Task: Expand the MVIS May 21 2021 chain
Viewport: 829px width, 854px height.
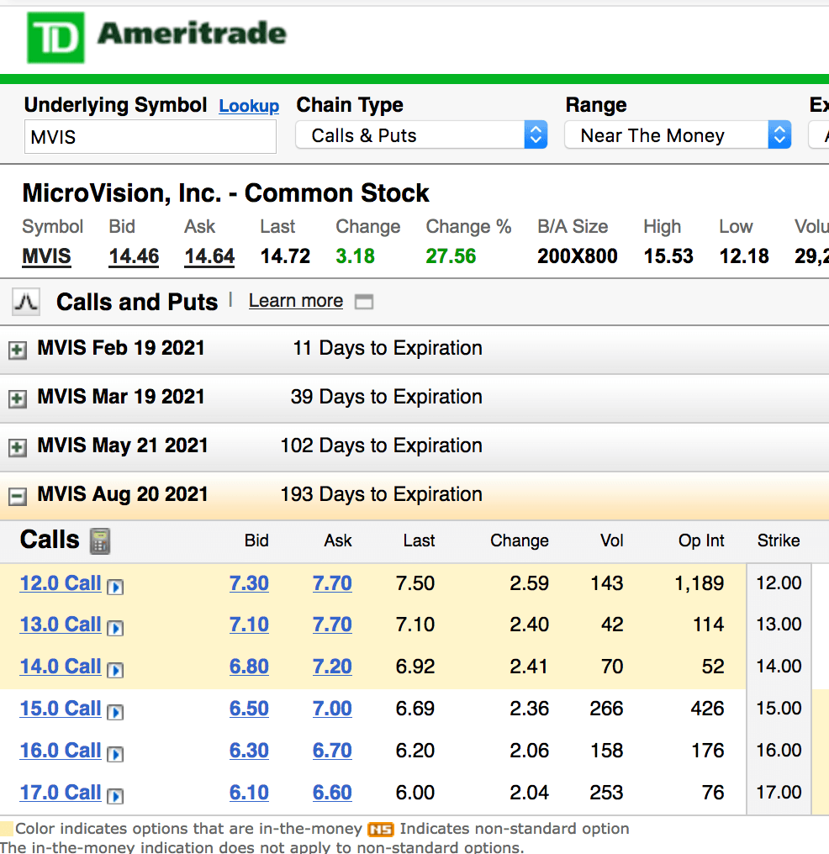Action: (x=18, y=448)
